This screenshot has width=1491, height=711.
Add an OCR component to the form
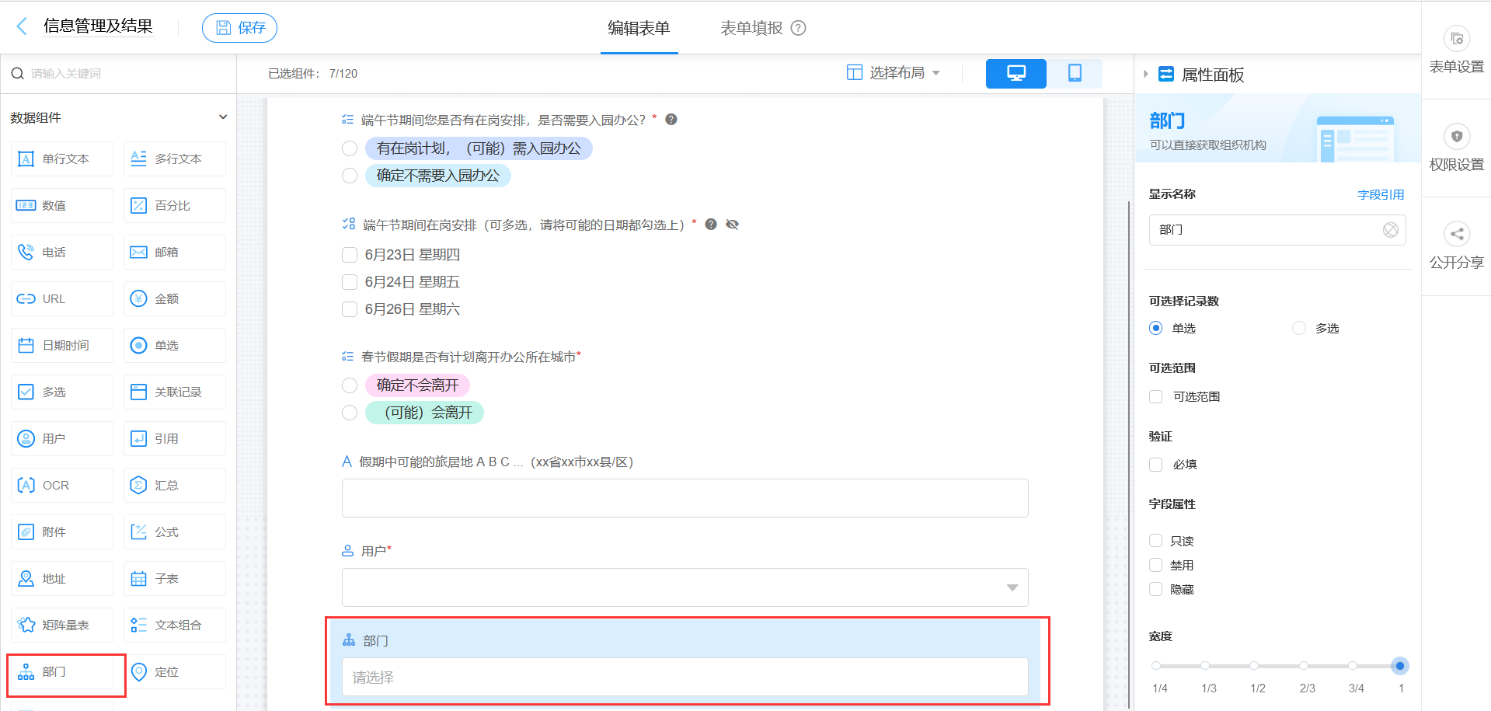pos(61,485)
